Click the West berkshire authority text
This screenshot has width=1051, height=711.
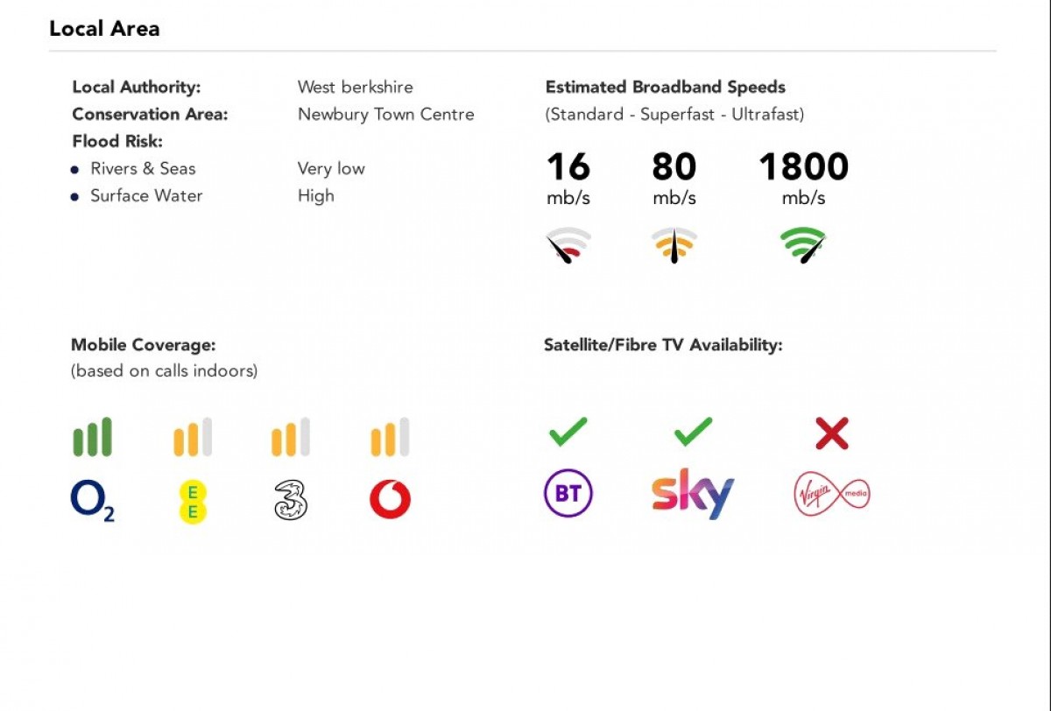tap(355, 87)
